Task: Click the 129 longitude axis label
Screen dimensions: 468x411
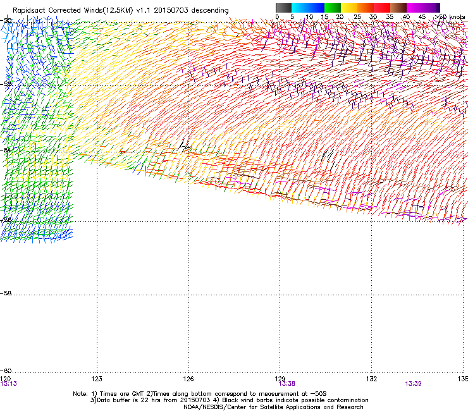Action: pos(280,379)
